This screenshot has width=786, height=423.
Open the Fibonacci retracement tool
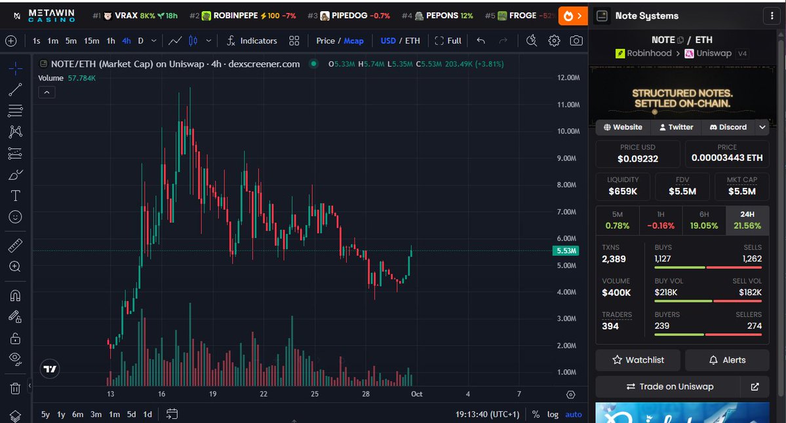point(15,111)
